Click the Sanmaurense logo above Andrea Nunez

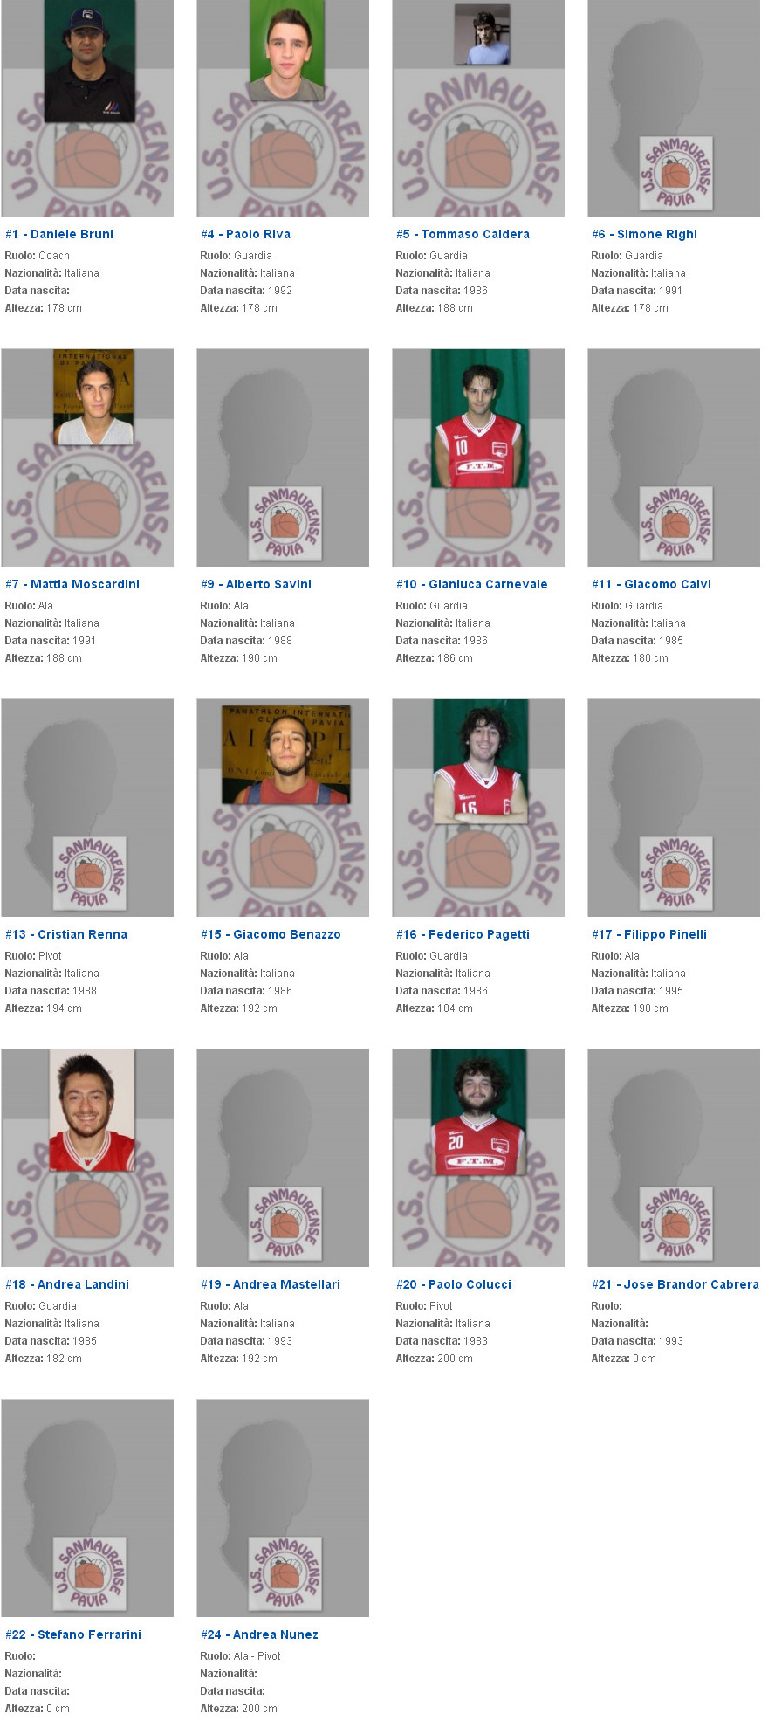point(285,1573)
